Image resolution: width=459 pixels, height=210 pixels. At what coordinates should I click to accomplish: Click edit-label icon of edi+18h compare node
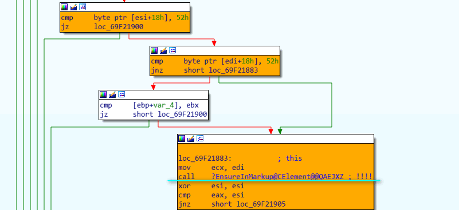(163, 50)
